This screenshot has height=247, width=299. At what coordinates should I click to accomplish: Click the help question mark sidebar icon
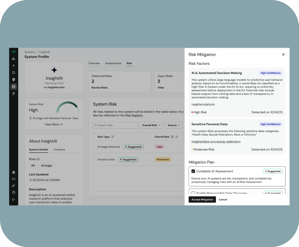(x=13, y=193)
